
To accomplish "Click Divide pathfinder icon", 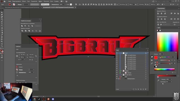I will coord(22,31).
